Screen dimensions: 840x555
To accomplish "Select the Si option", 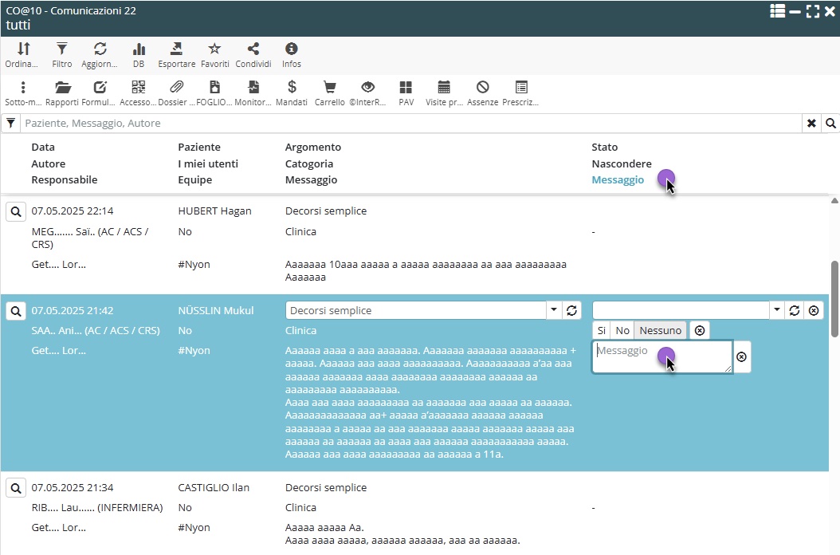I will [602, 330].
